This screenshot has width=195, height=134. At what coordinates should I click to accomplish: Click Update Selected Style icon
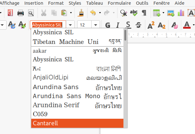point(12,25)
